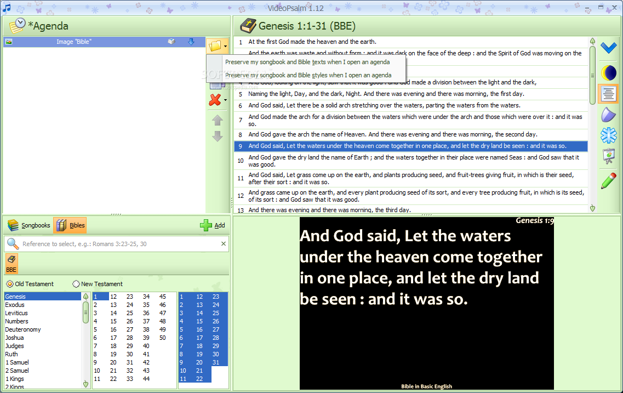The height and width of the screenshot is (393, 623).
Task: Clear the reference search with X
Action: point(224,243)
